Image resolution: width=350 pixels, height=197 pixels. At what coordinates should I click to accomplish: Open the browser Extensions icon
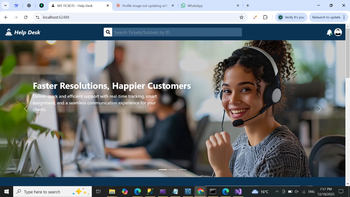[x=265, y=17]
